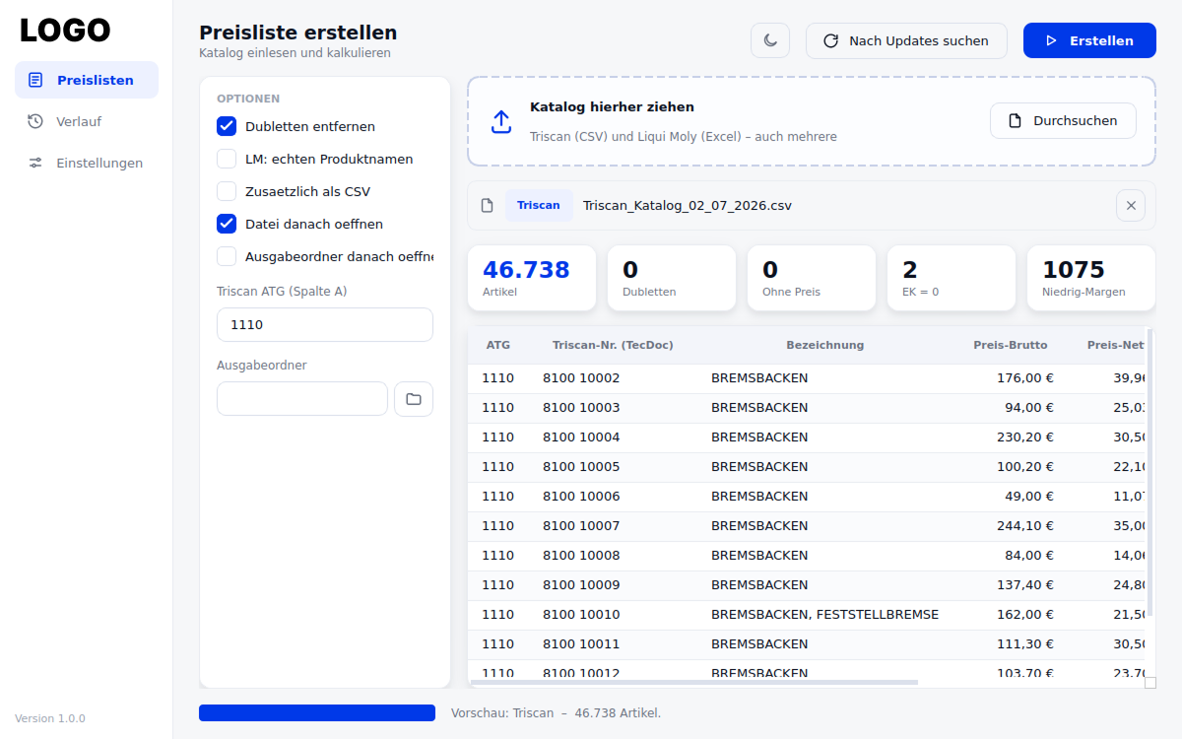Viewport: 1182px width, 739px height.
Task: Select row with Triscan-Nr. 8100 10009
Action: [x=807, y=585]
